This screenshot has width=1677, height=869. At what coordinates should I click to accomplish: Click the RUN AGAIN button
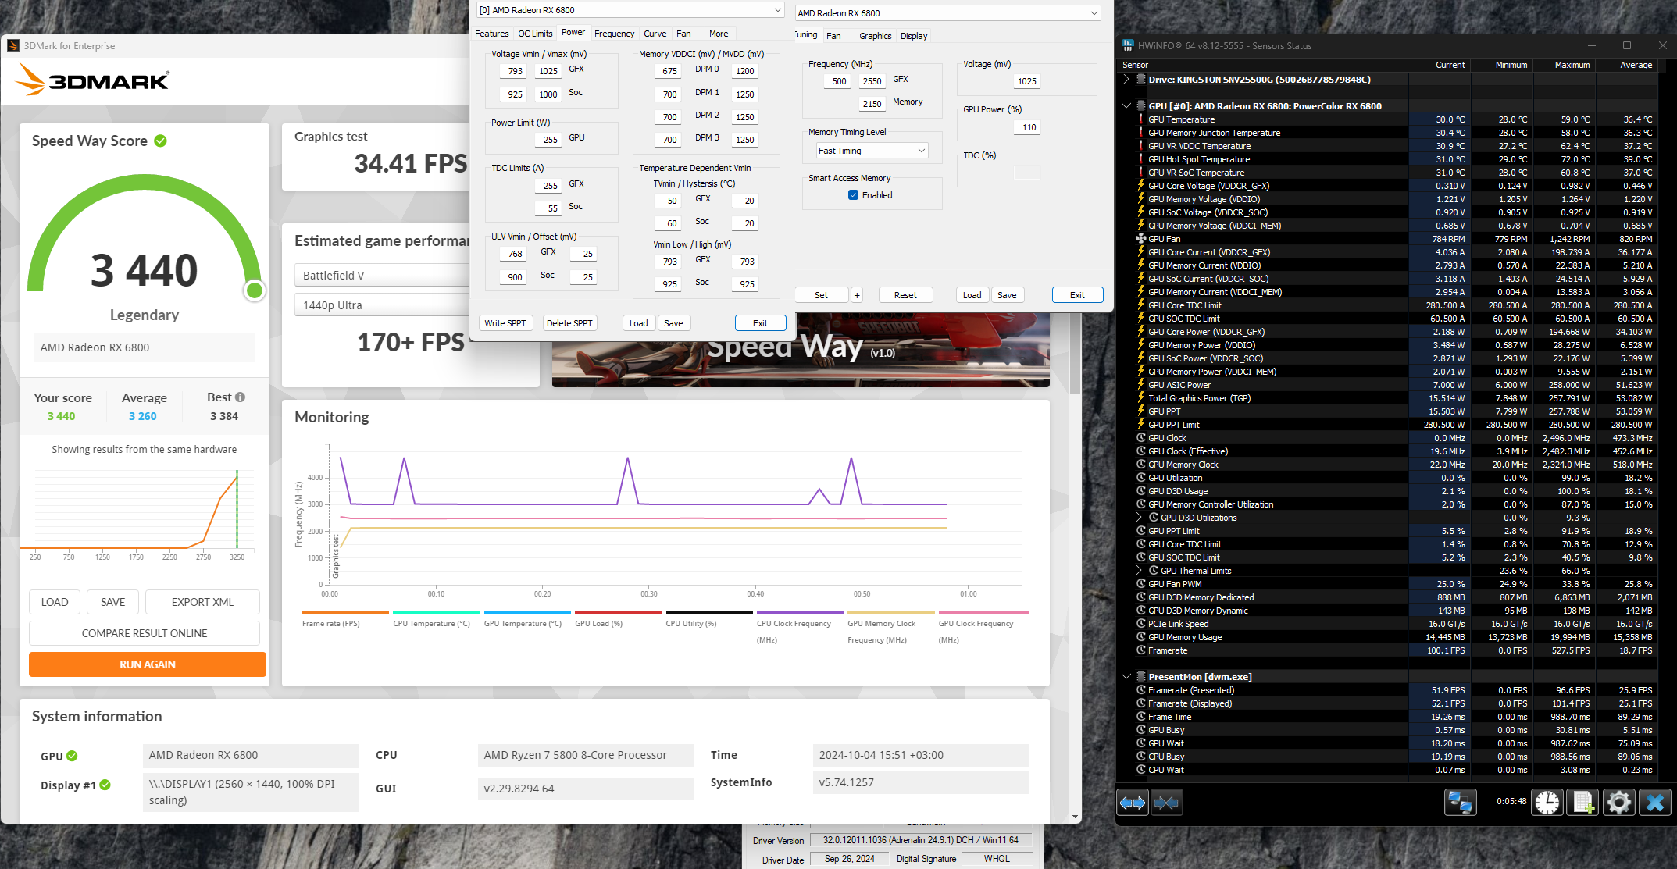tap(148, 664)
